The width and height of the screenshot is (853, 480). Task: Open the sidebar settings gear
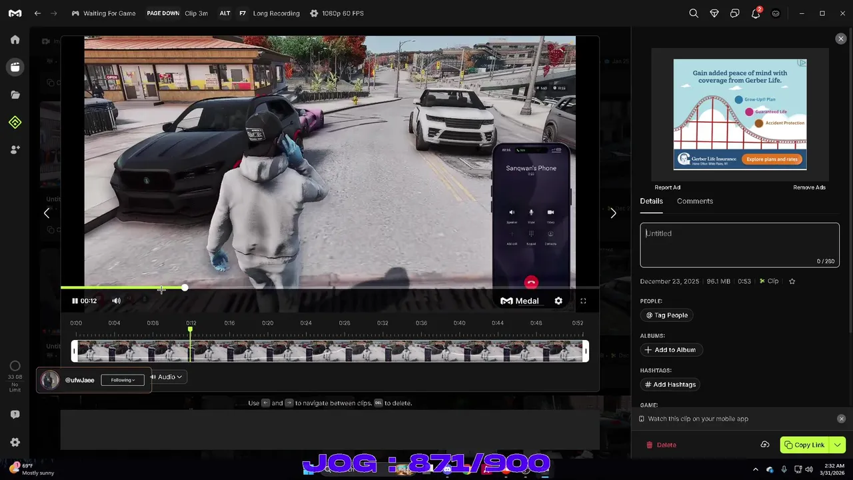click(x=15, y=442)
